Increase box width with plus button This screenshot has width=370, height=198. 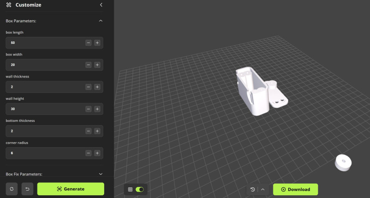pos(97,65)
